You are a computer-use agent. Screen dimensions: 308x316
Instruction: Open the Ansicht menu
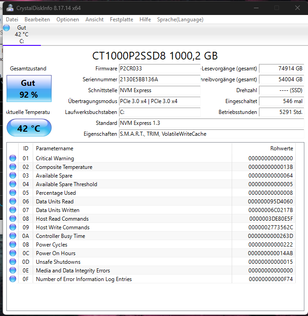tap(94, 20)
